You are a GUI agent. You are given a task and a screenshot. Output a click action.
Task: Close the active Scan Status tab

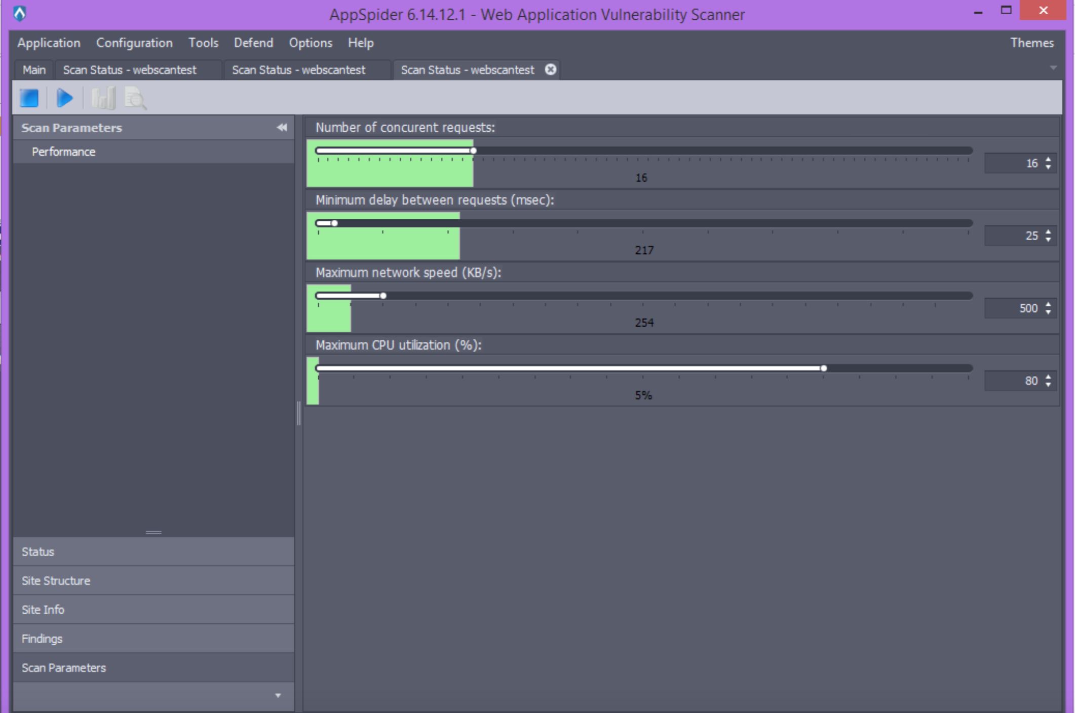(551, 69)
